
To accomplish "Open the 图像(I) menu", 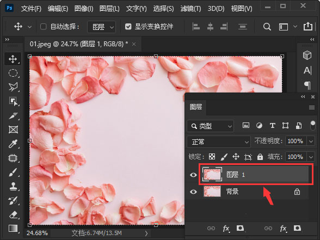I will (84, 9).
